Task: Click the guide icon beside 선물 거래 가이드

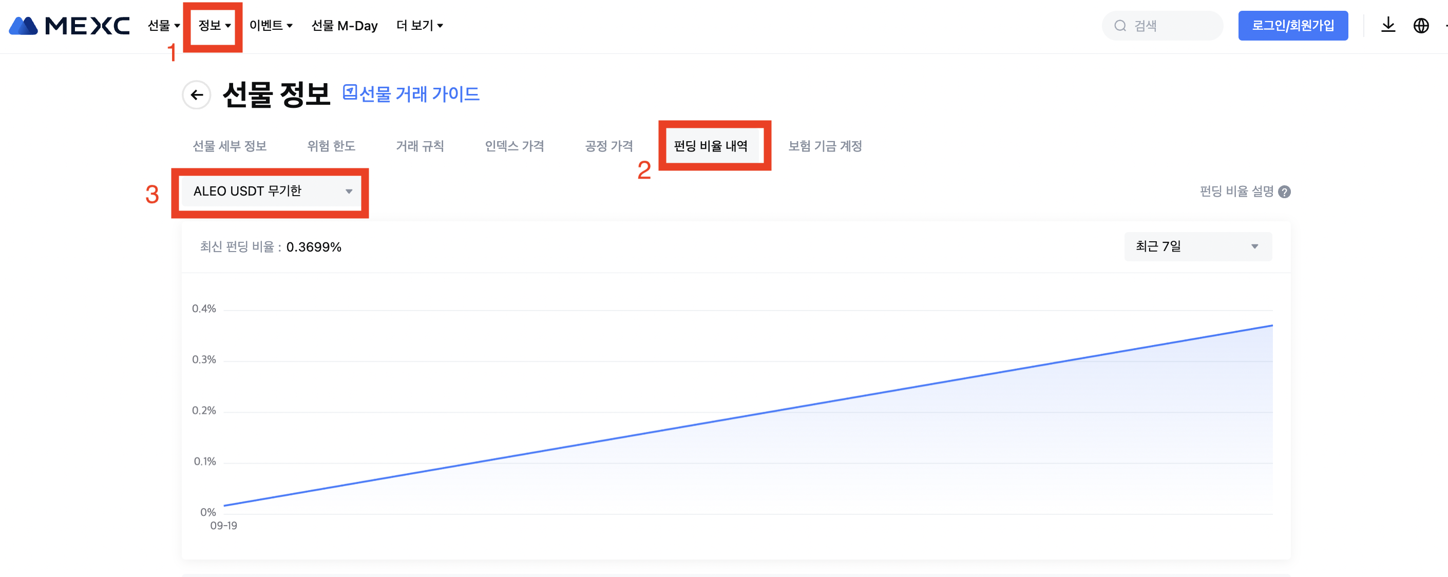Action: pos(350,92)
